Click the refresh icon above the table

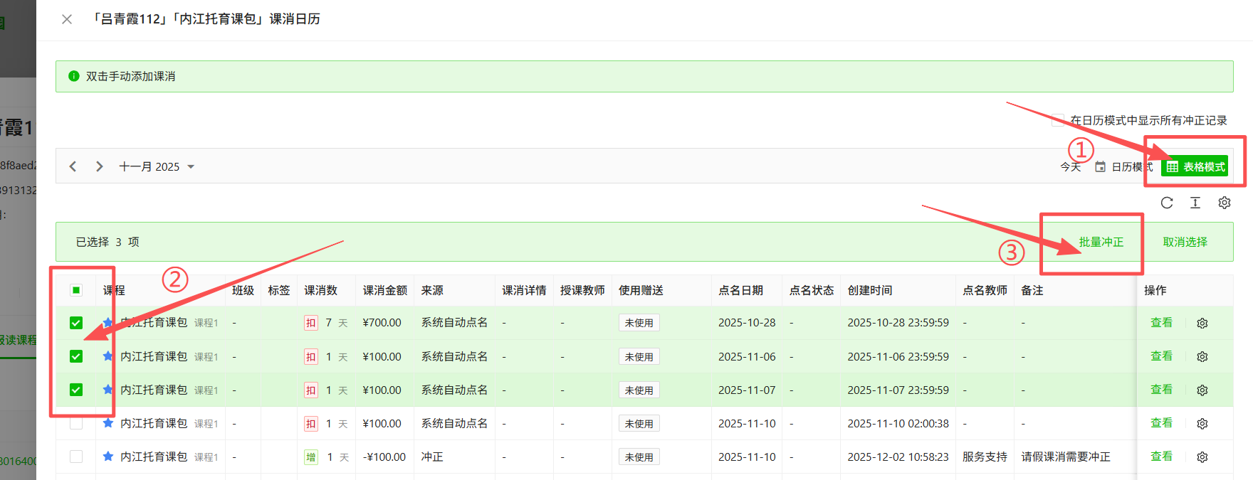pos(1166,203)
